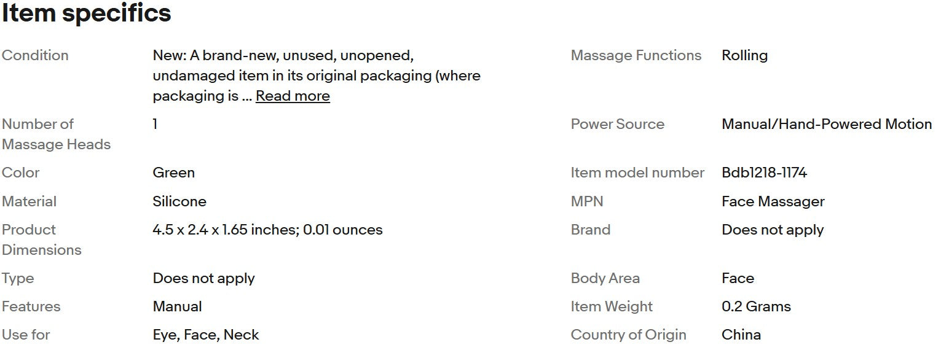Click the Face Massager MPN value
Viewport: 941px width, 350px height.
point(773,201)
